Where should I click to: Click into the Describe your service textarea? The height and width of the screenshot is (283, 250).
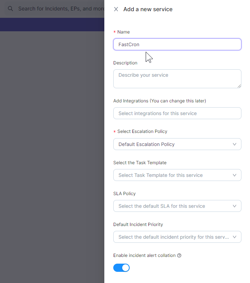[177, 79]
